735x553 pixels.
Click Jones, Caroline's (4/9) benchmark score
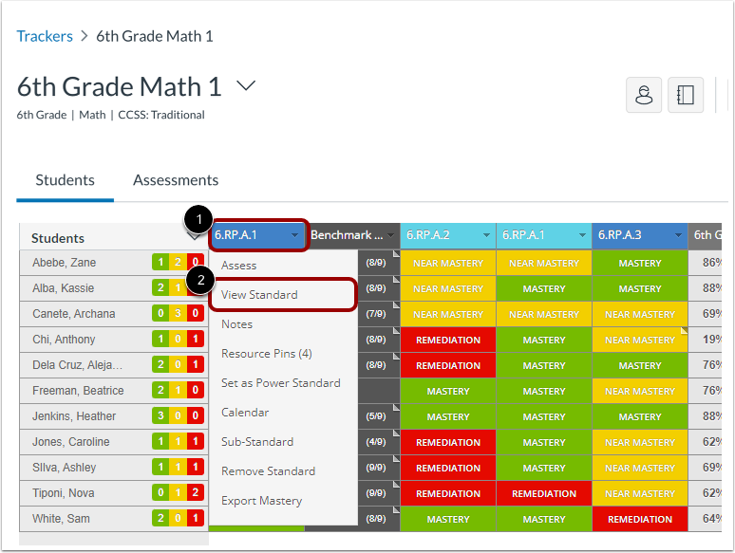(x=376, y=442)
